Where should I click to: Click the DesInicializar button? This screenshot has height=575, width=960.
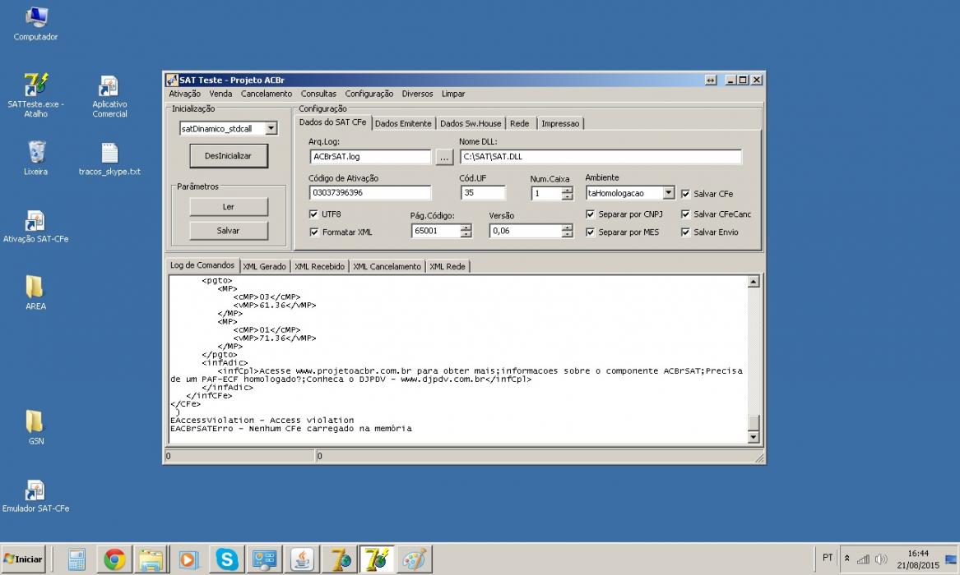[229, 156]
